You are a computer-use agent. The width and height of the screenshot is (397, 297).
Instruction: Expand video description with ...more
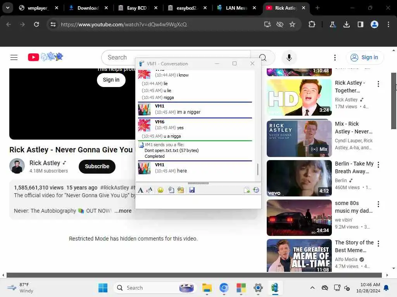pos(123,211)
